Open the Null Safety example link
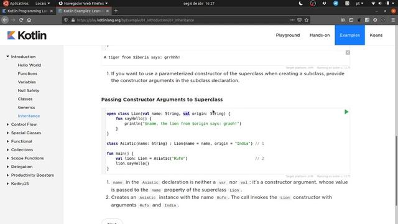This screenshot has width=398, height=224. pyautogui.click(x=29, y=90)
